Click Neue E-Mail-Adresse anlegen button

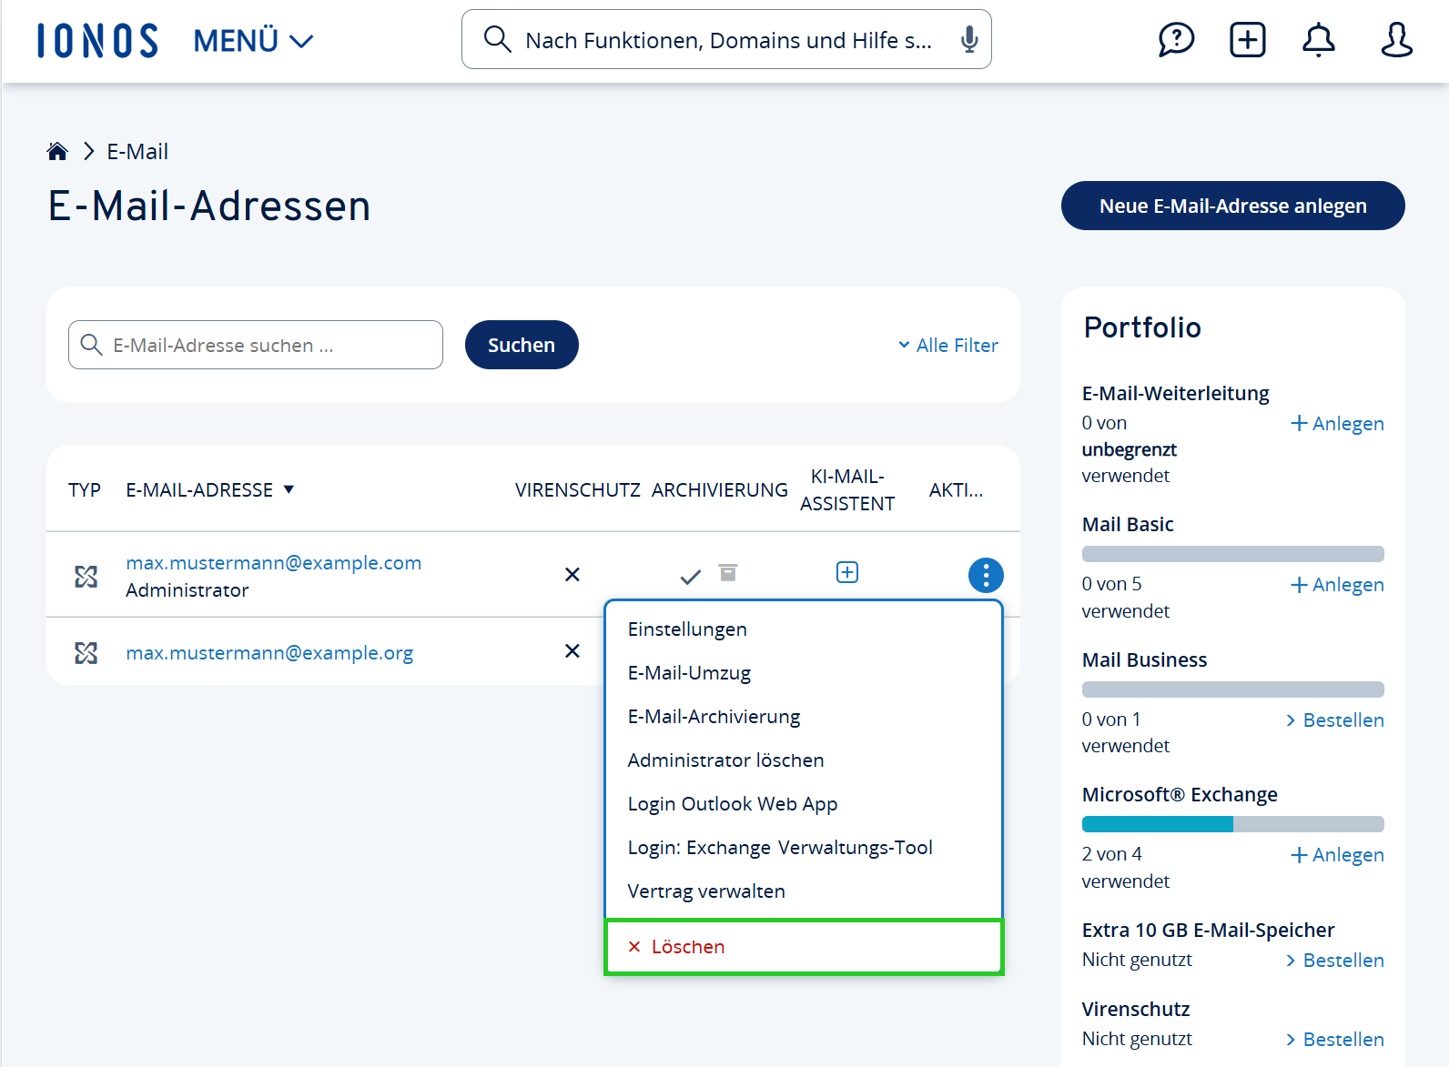1232,206
